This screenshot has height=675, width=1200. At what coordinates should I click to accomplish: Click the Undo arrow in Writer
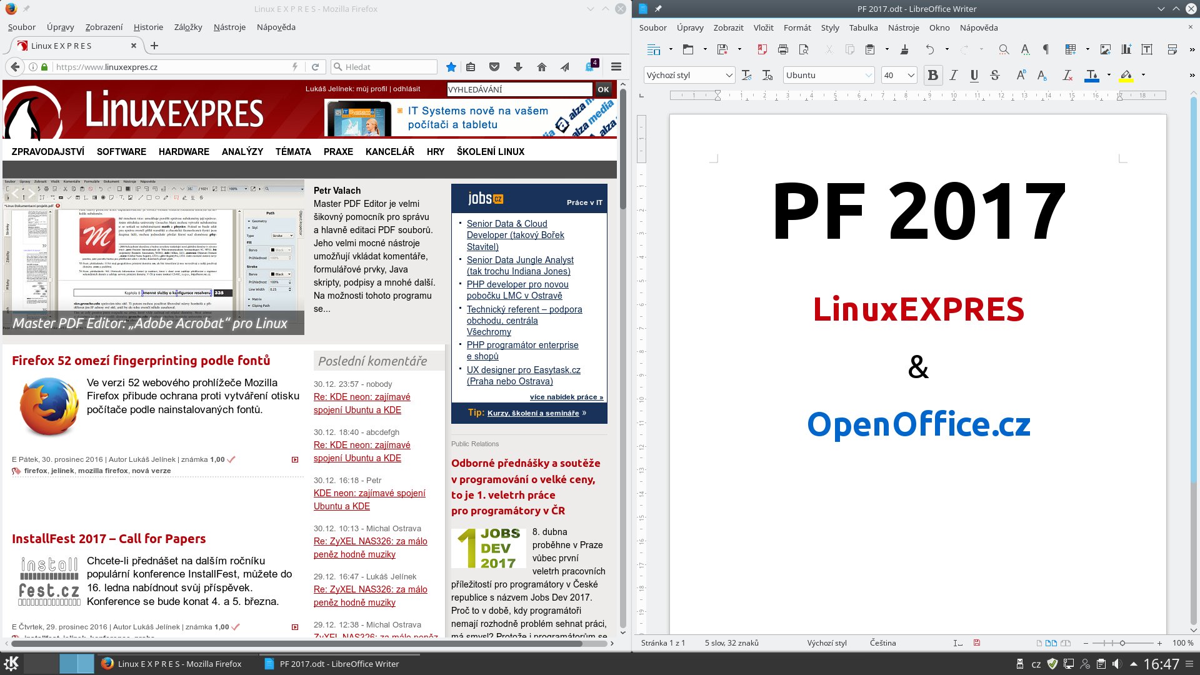pos(930,49)
